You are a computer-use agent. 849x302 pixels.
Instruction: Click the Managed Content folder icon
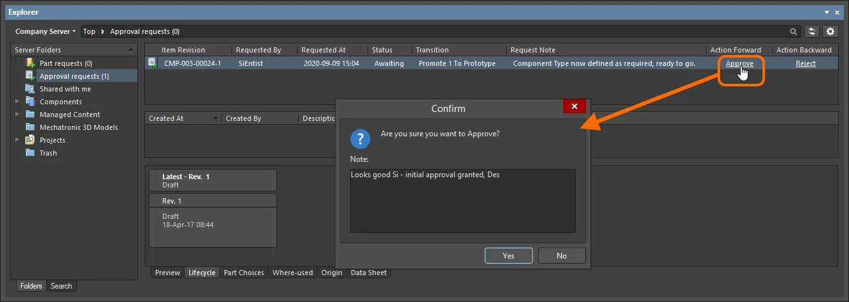click(29, 115)
